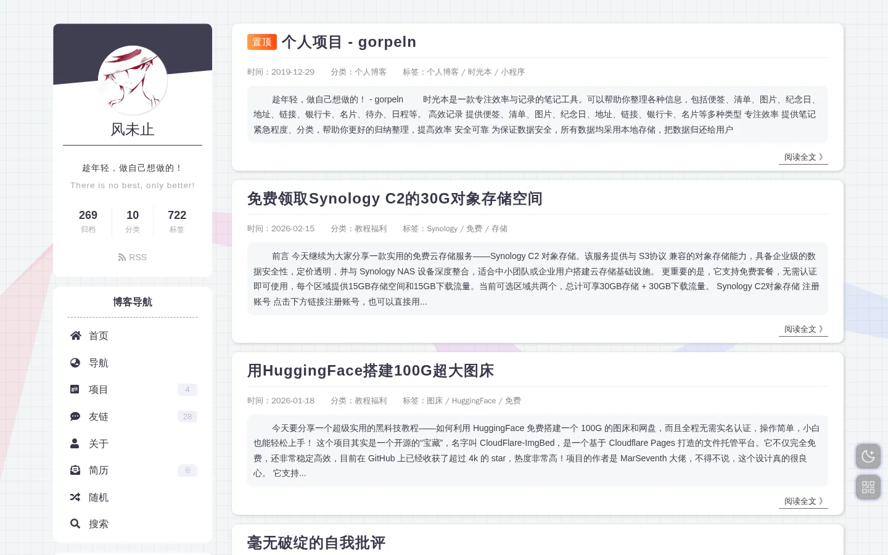Click the 风未止 avatar image

click(133, 80)
